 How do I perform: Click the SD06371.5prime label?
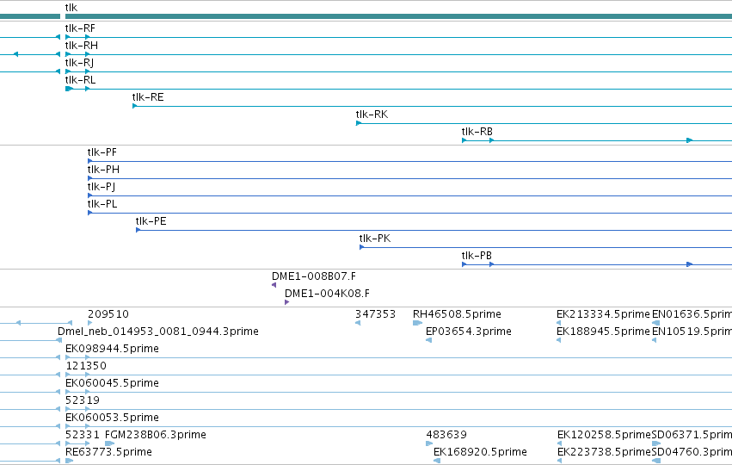692,436
